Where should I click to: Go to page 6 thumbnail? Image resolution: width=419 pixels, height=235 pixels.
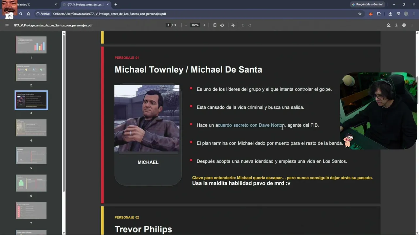pyautogui.click(x=31, y=183)
